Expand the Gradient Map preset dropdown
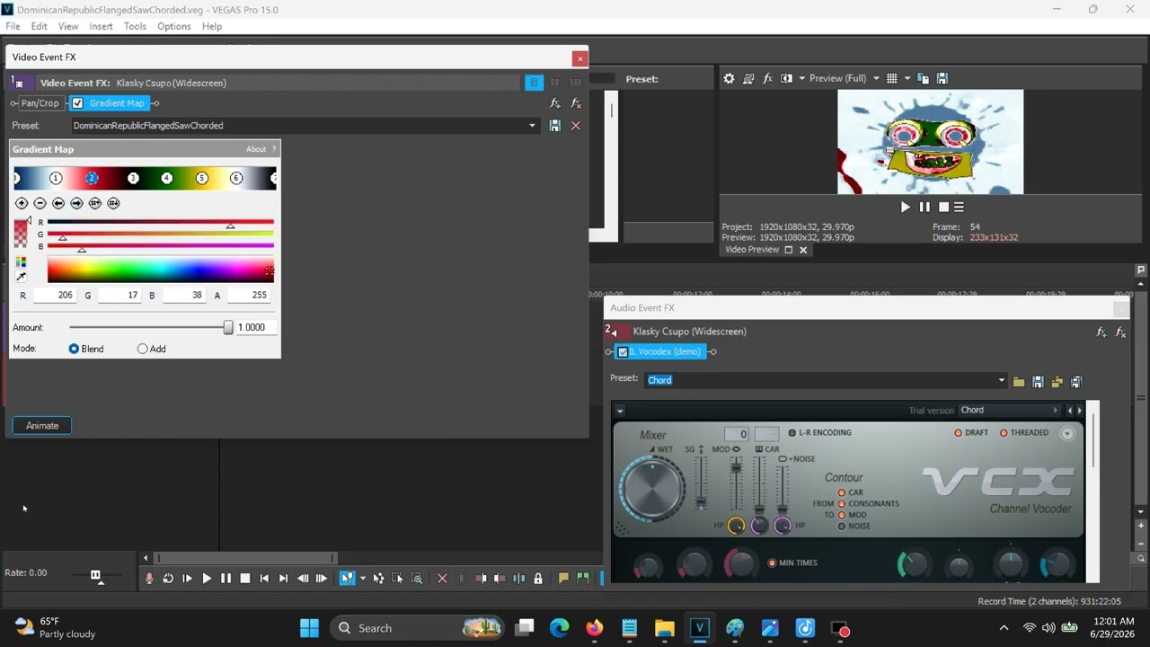This screenshot has height=647, width=1150. (532, 126)
